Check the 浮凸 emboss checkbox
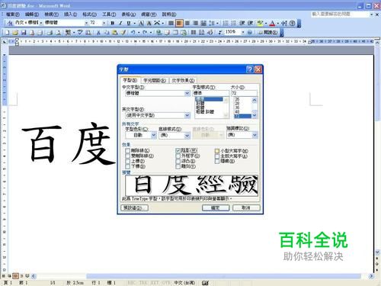 [x=178, y=161]
